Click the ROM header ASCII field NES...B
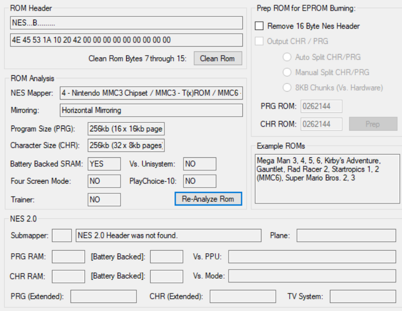The height and width of the screenshot is (311, 402). pyautogui.click(x=126, y=23)
